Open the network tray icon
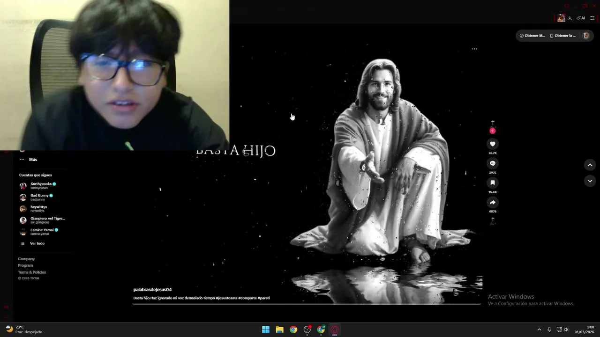Image resolution: width=600 pixels, height=337 pixels. pyautogui.click(x=559, y=330)
